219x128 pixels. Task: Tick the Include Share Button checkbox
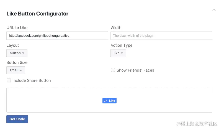pos(9,80)
